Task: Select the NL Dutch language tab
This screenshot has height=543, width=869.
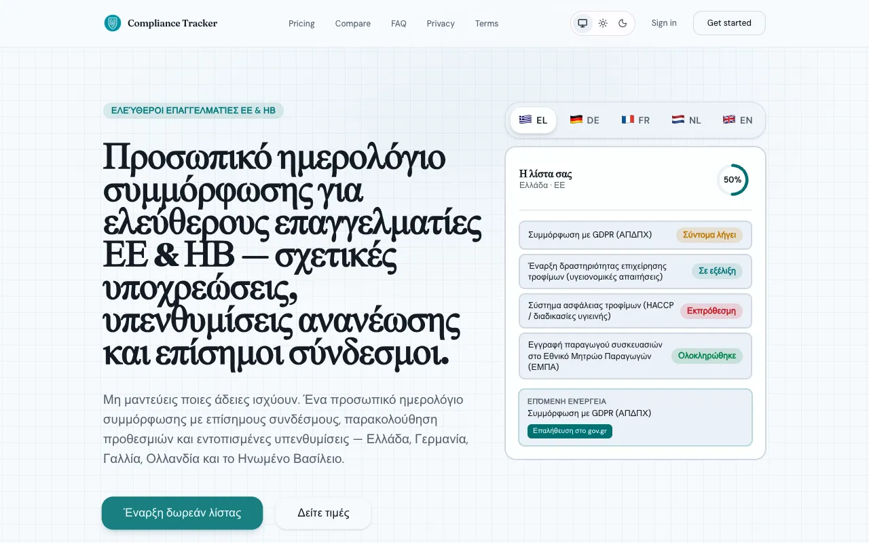Action: 686,120
